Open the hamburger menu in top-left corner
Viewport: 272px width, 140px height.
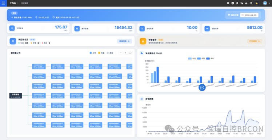coord(3,3)
